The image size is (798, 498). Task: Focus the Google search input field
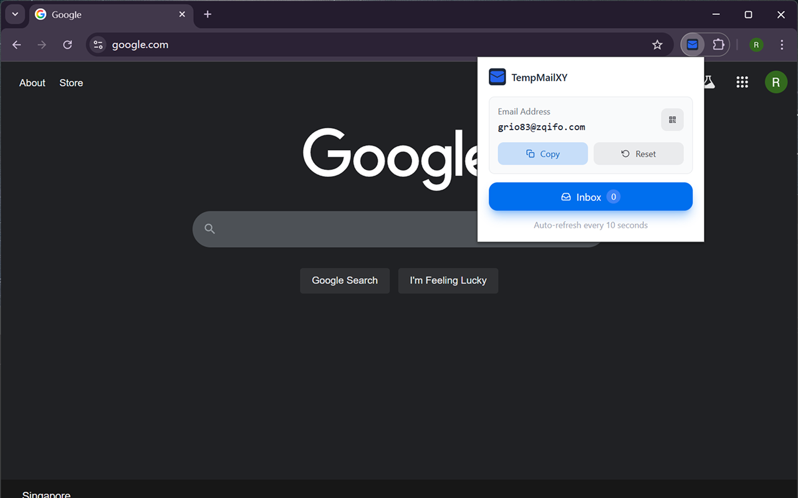337,229
